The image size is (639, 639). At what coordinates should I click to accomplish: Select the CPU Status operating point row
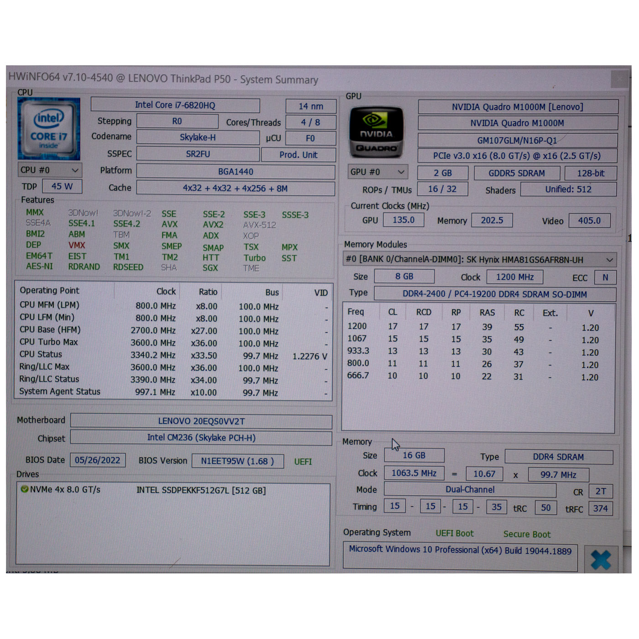click(x=173, y=355)
